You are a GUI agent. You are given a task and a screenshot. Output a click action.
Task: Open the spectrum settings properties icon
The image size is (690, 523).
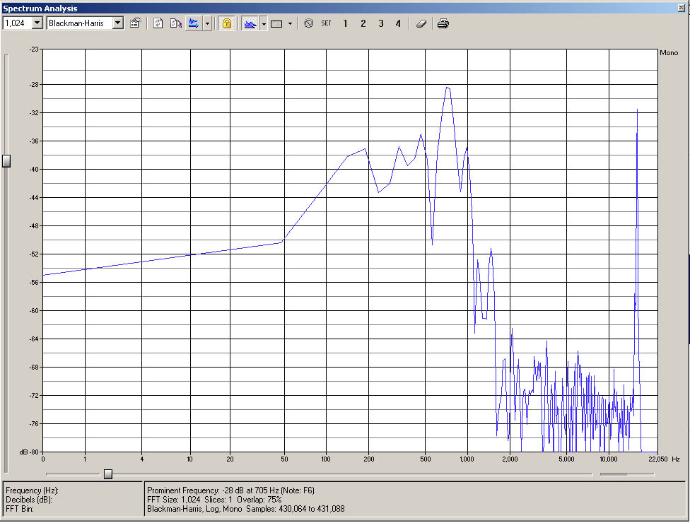pyautogui.click(x=136, y=23)
